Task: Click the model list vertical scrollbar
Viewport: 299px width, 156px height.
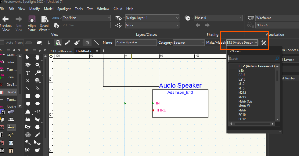Action: 277,90
